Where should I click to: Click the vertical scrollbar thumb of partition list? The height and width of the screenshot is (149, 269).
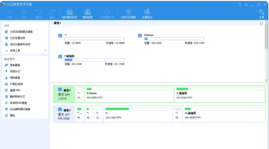click(x=266, y=36)
